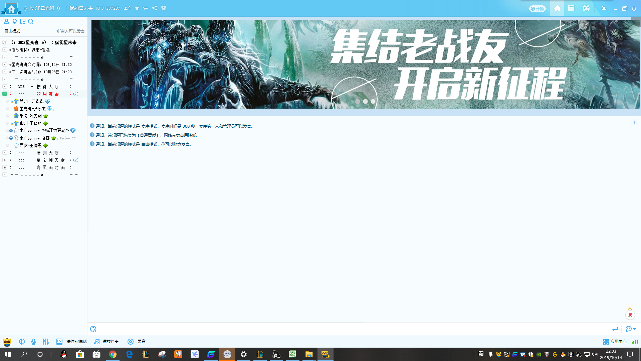Click the online member count icon
This screenshot has height=361, width=641.
[x=127, y=8]
